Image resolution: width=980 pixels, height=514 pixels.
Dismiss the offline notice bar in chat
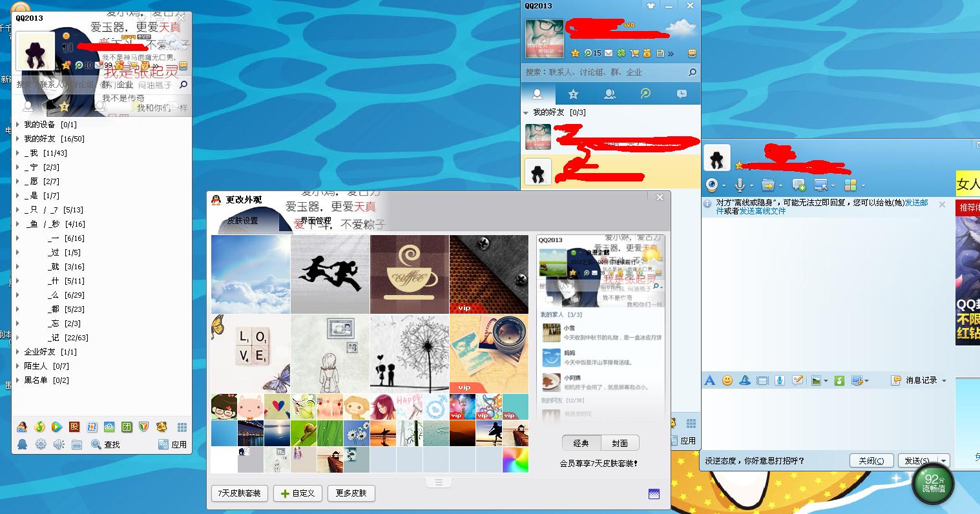tap(942, 204)
